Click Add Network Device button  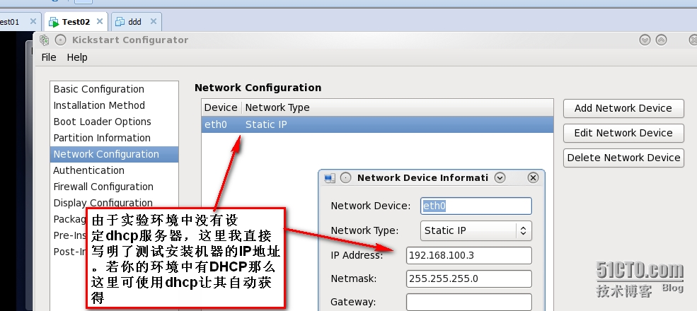point(623,108)
